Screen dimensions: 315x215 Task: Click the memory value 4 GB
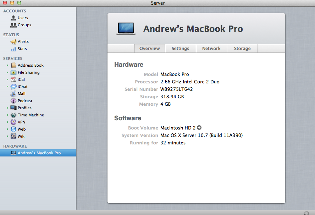pos(166,104)
